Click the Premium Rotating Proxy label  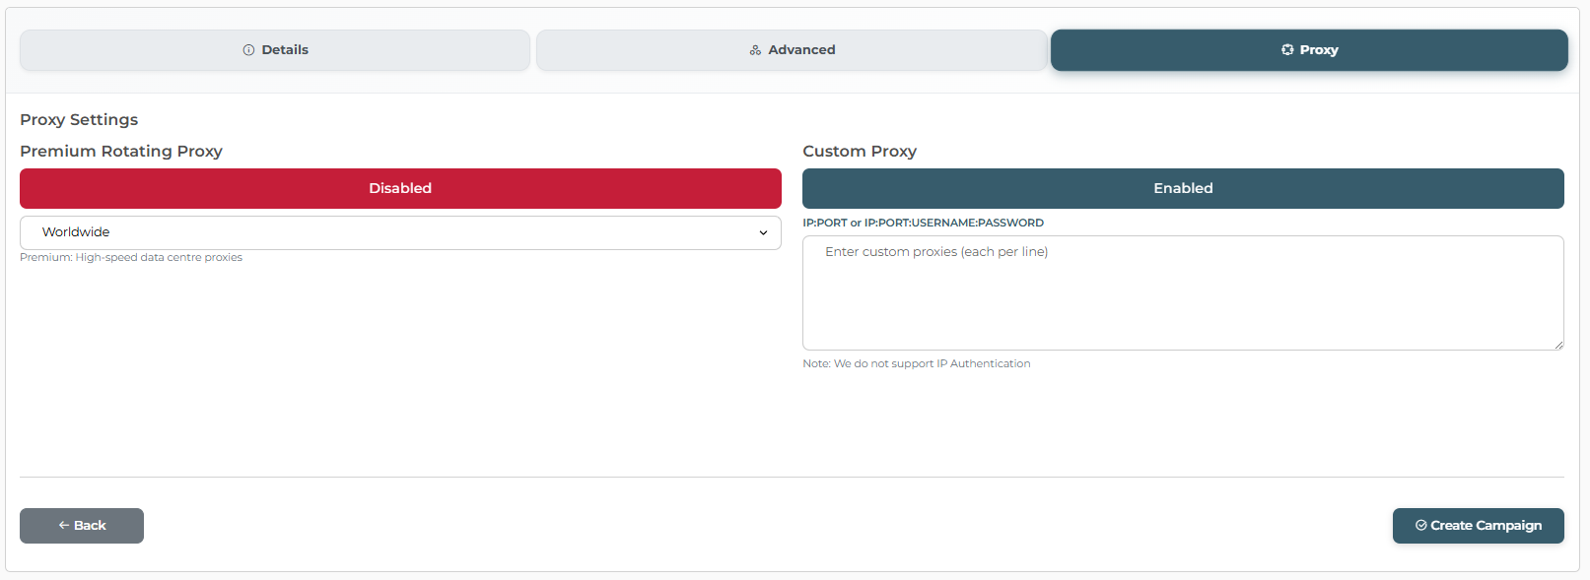click(121, 151)
